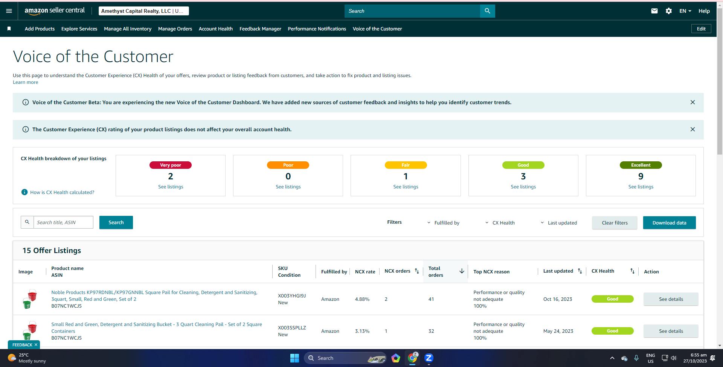Click the top search magnifier button
This screenshot has height=367, width=723.
click(x=487, y=11)
